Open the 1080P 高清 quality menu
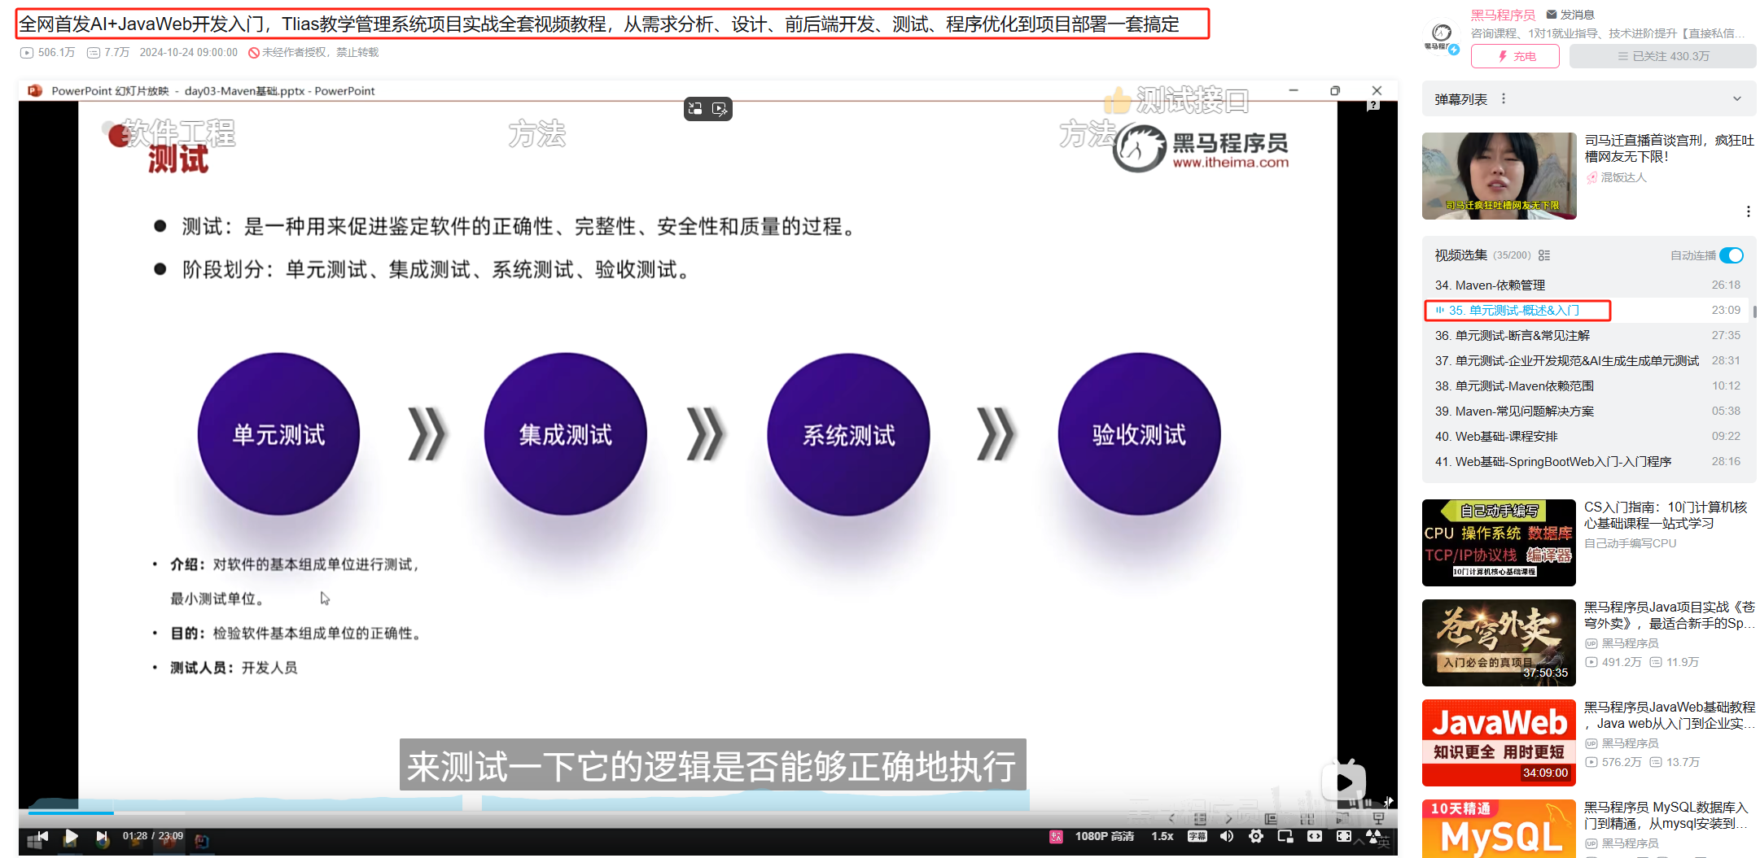Image resolution: width=1760 pixels, height=858 pixels. tap(1105, 836)
